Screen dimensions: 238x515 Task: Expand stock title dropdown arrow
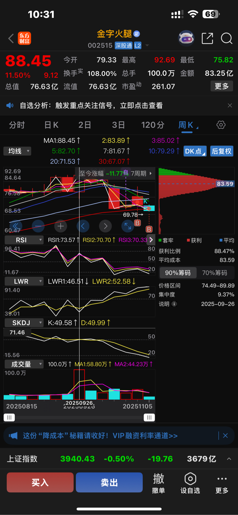[x=147, y=46]
